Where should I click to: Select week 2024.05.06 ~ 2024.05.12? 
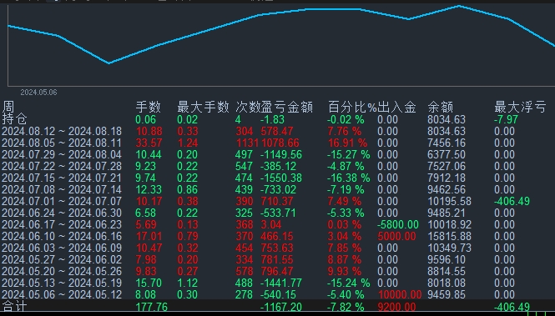(x=62, y=295)
